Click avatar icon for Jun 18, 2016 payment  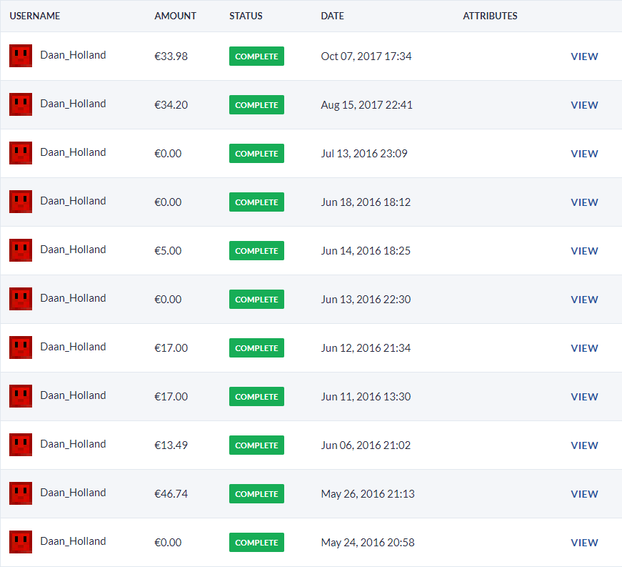21,202
